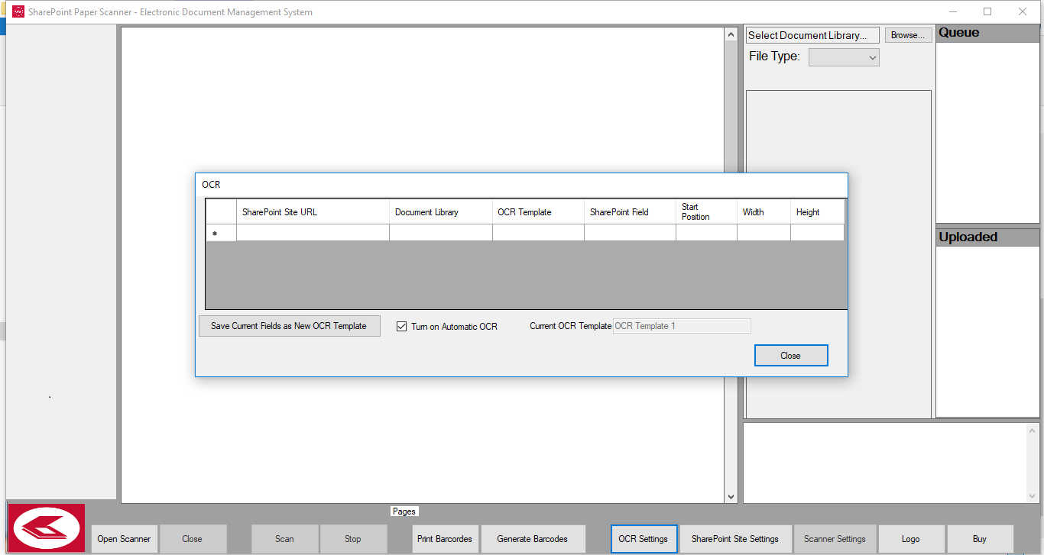Select the new row asterisk header
This screenshot has width=1044, height=555.
pyautogui.click(x=221, y=233)
